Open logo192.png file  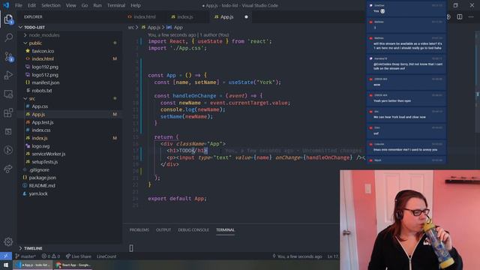coord(70,67)
